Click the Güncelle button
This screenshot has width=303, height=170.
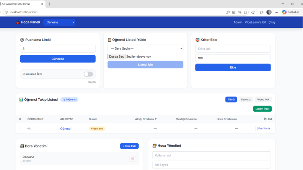coord(58,59)
